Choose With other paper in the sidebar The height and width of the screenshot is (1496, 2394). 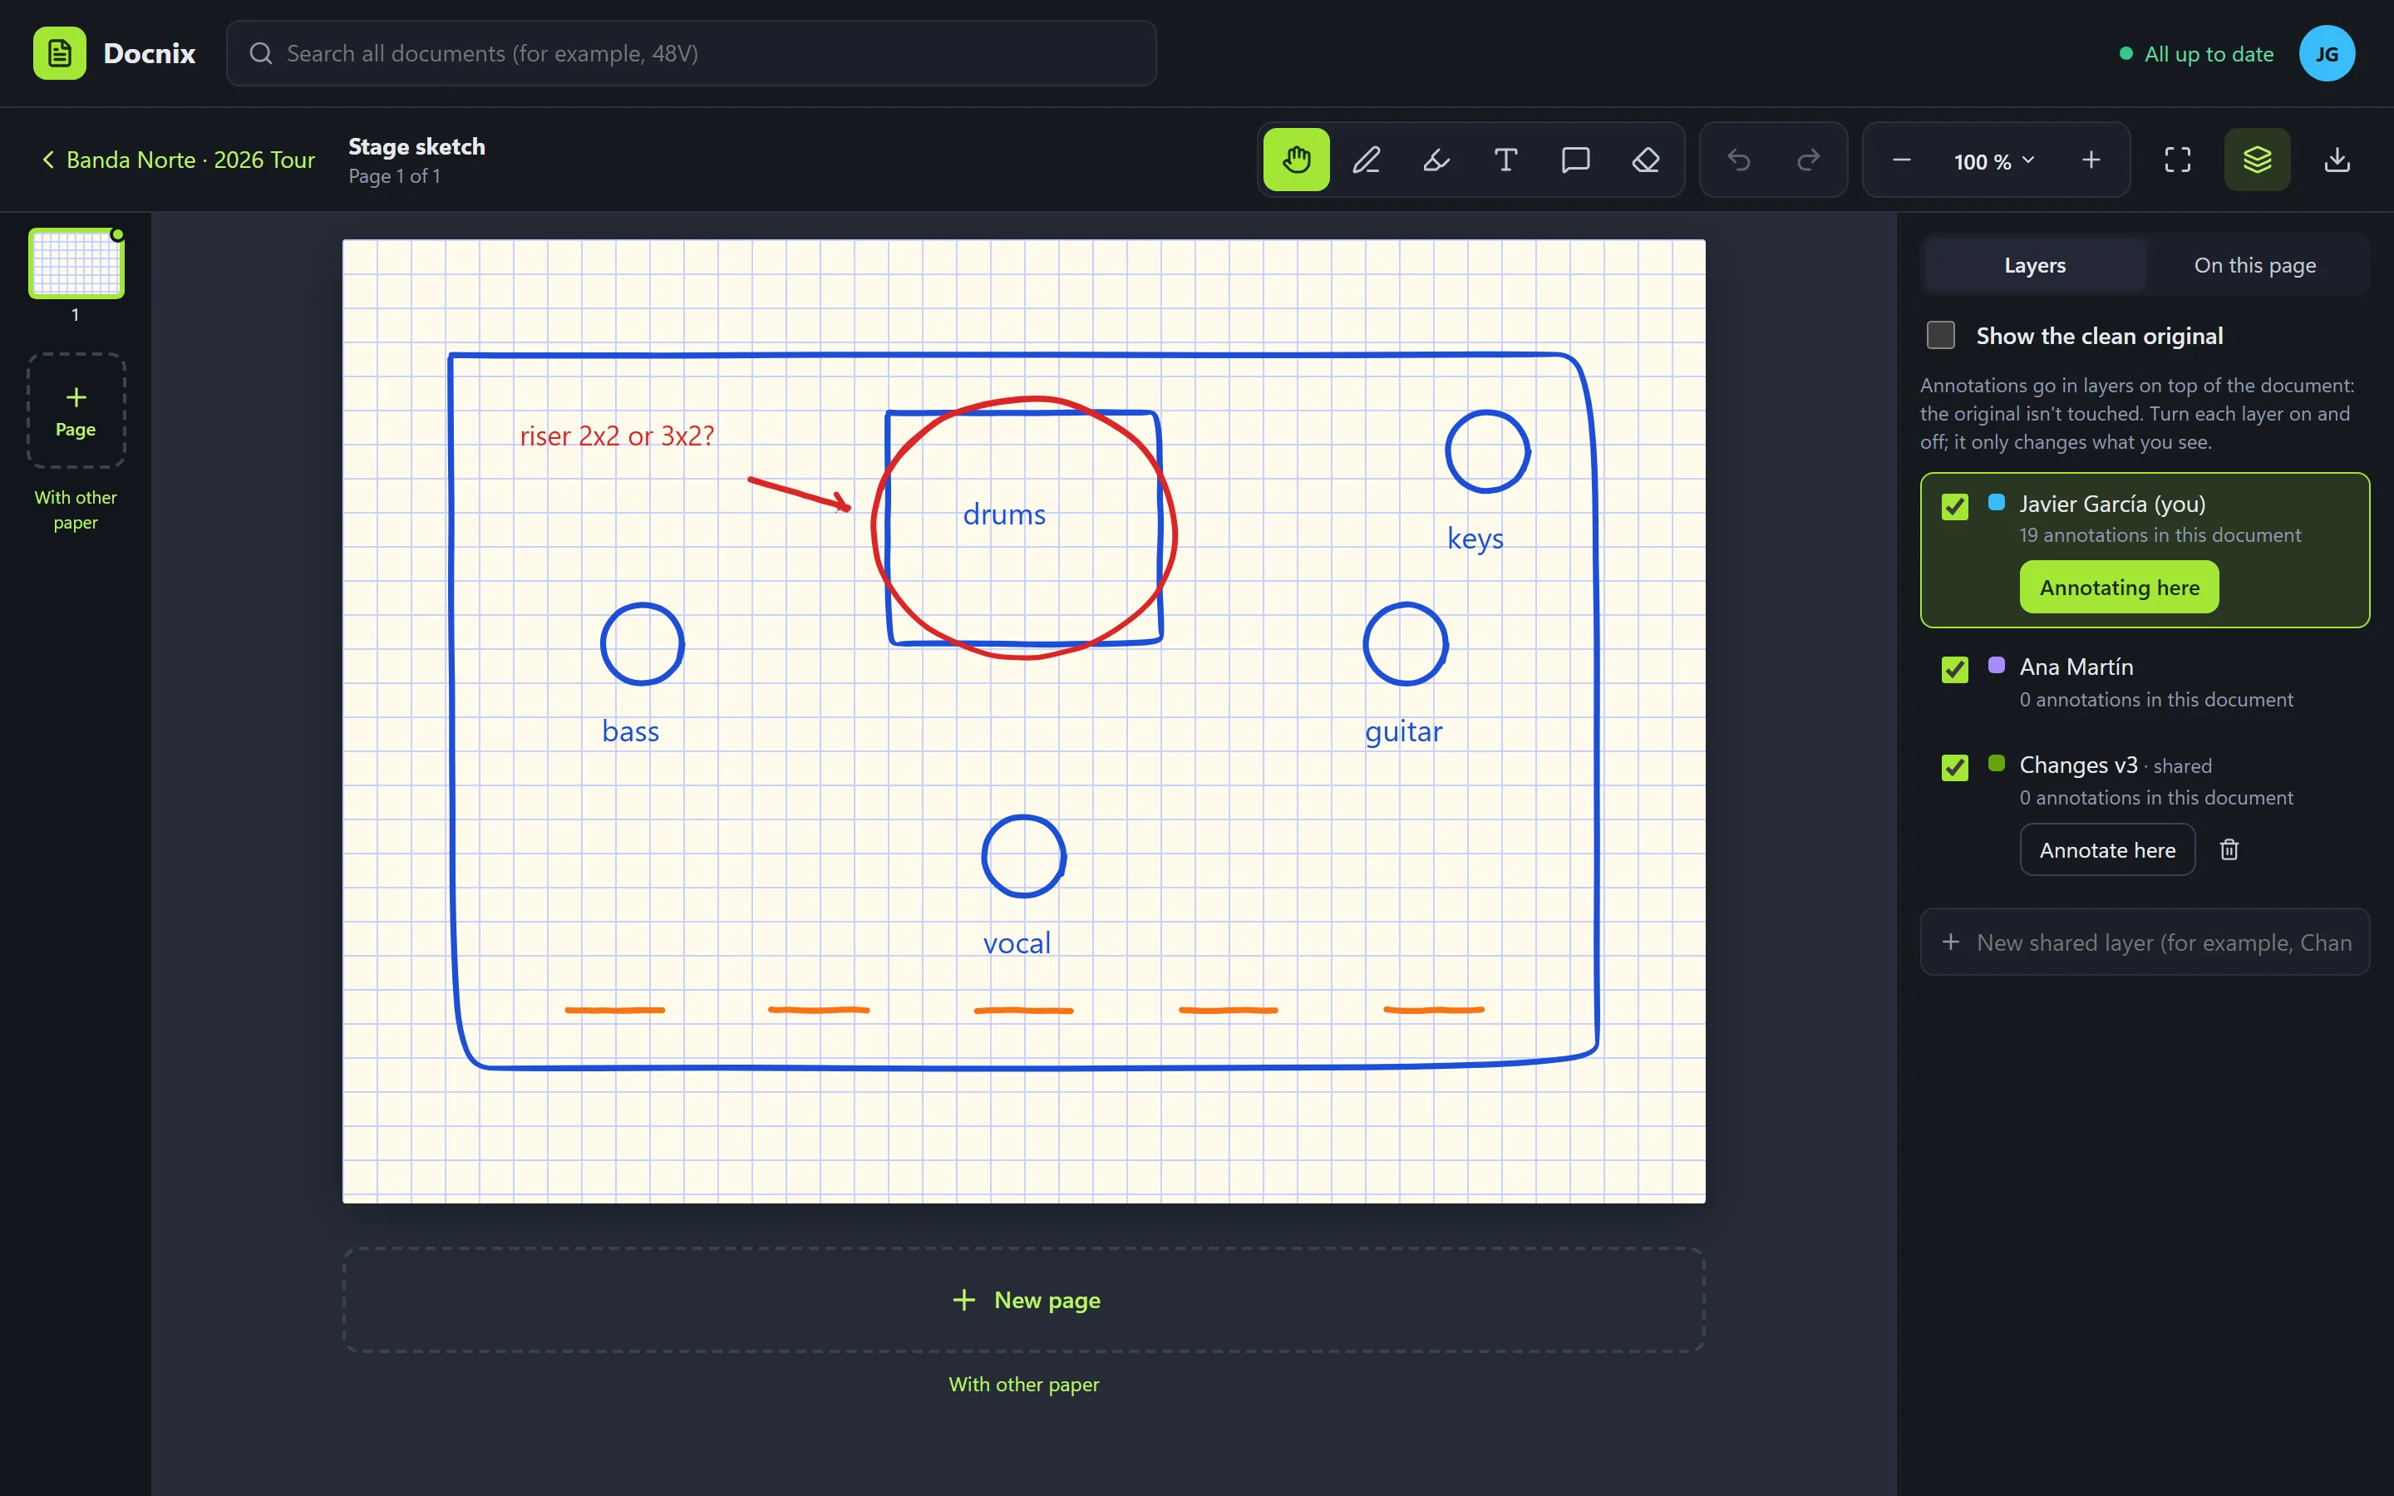coord(76,509)
